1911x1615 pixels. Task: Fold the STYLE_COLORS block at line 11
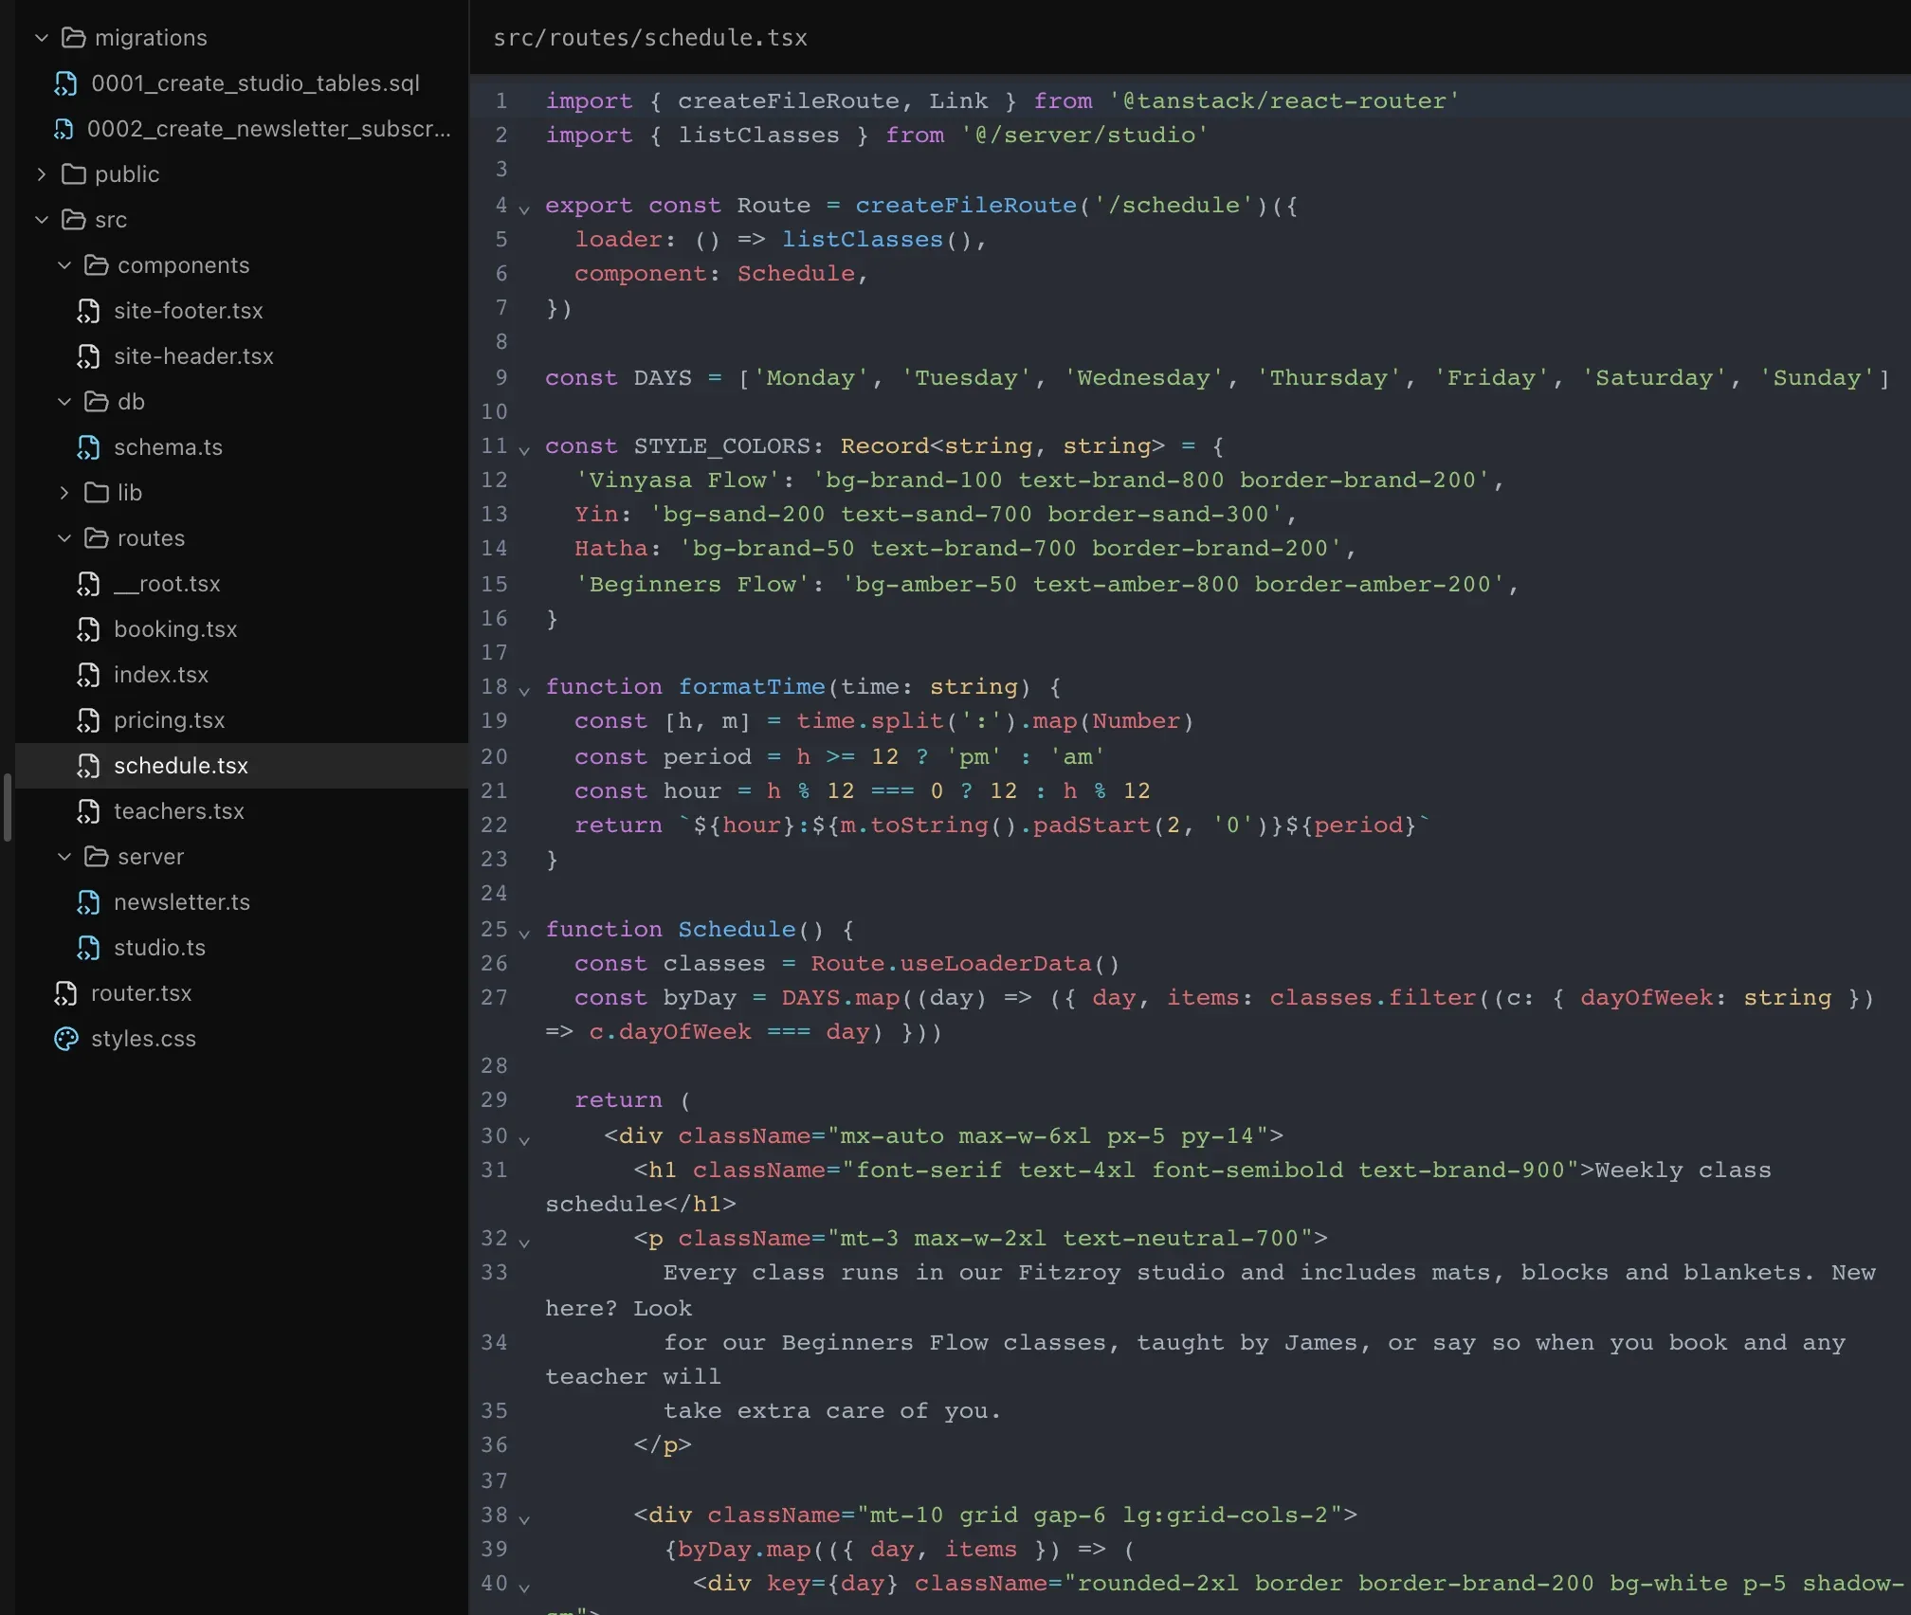tap(524, 449)
